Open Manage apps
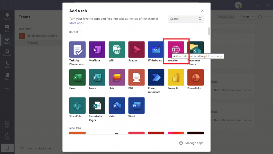 pos(191,143)
